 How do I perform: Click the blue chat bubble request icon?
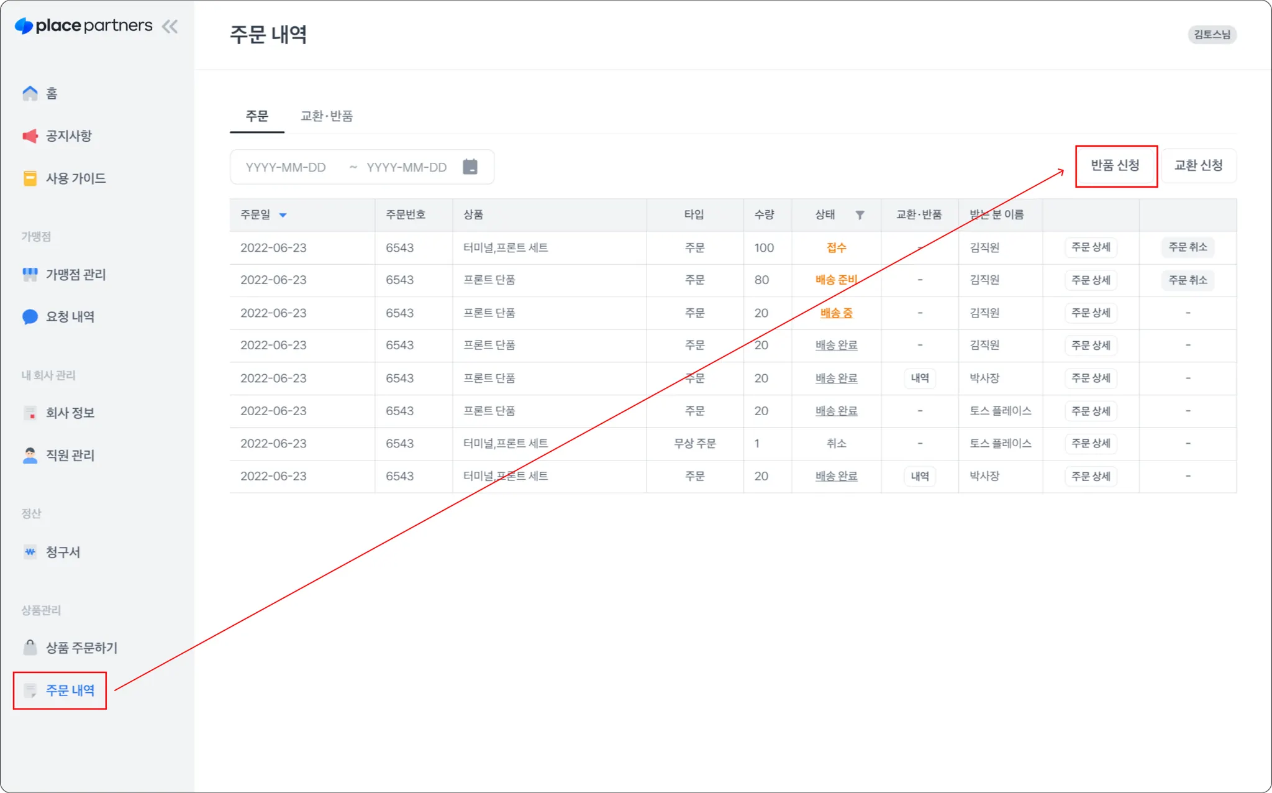tap(30, 317)
